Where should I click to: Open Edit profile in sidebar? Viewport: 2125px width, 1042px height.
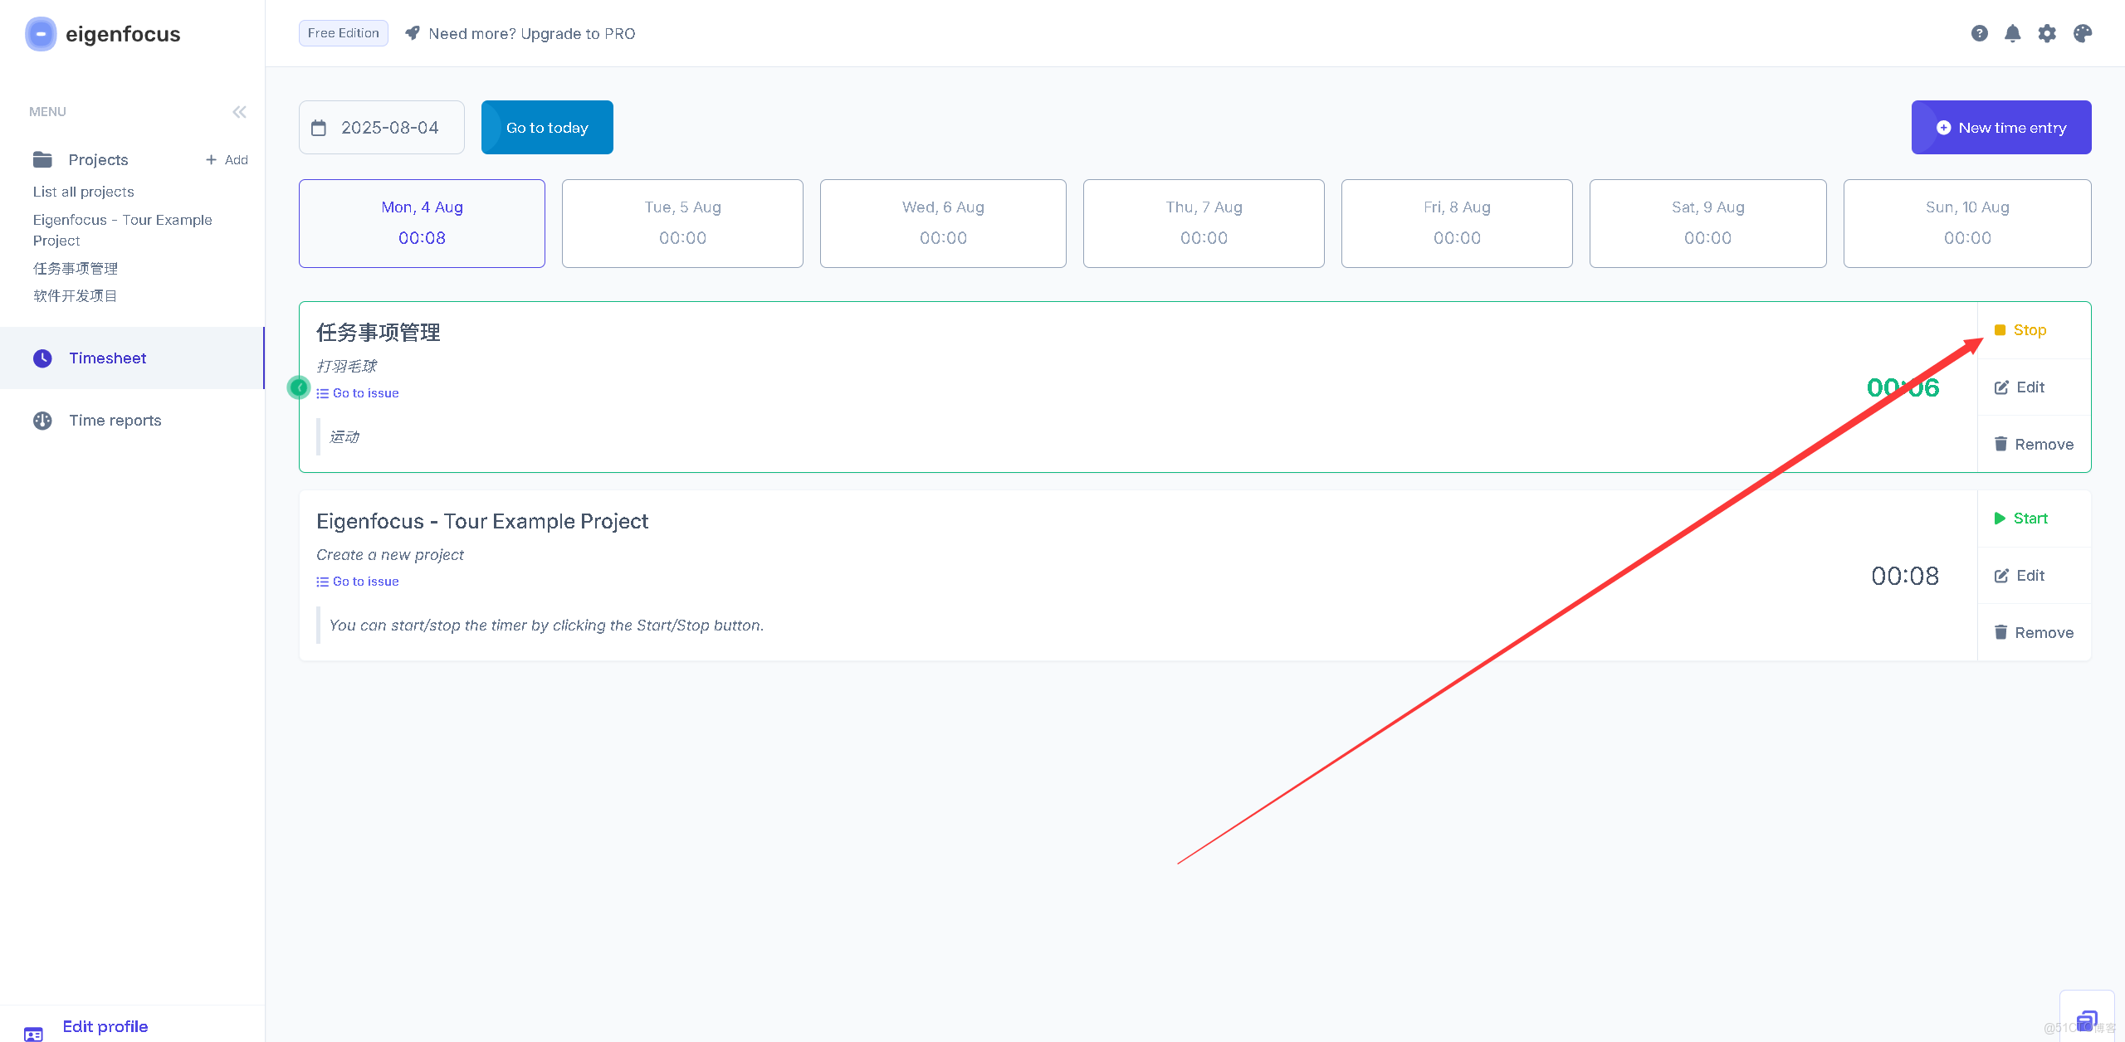[105, 1026]
